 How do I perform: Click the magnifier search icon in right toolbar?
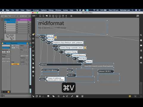coord(141,35)
